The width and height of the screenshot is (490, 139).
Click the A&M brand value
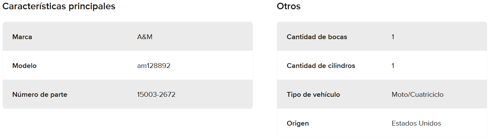pos(145,37)
